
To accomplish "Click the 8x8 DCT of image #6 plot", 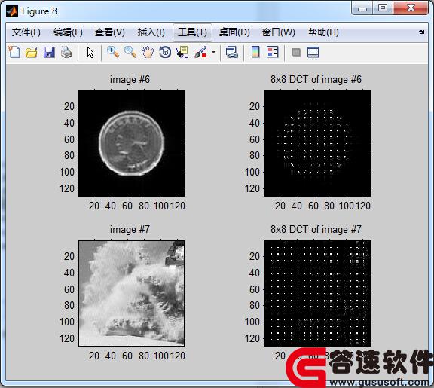I will point(317,143).
